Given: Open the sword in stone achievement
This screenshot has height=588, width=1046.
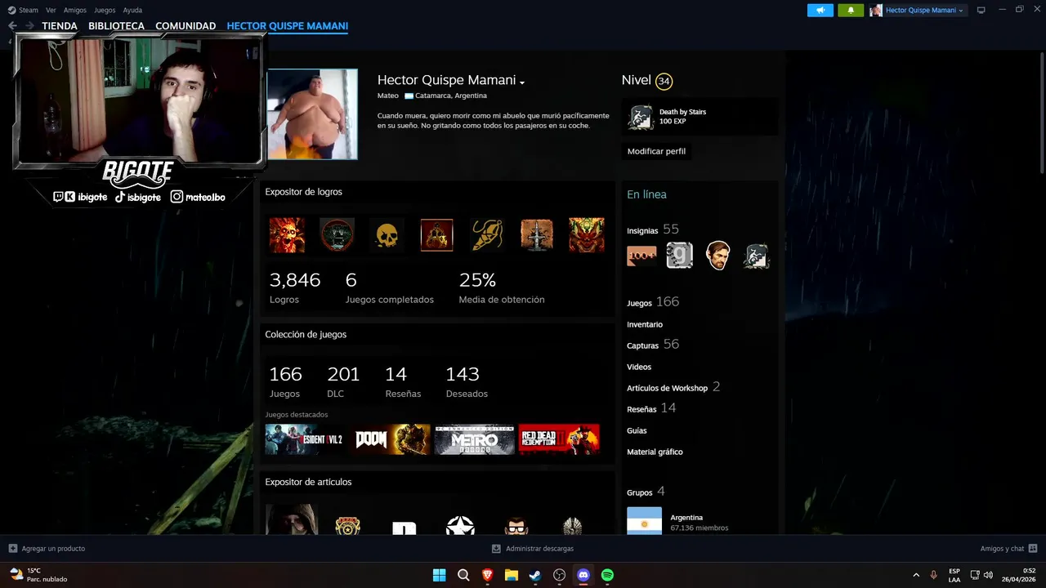Looking at the screenshot, I should tap(537, 235).
